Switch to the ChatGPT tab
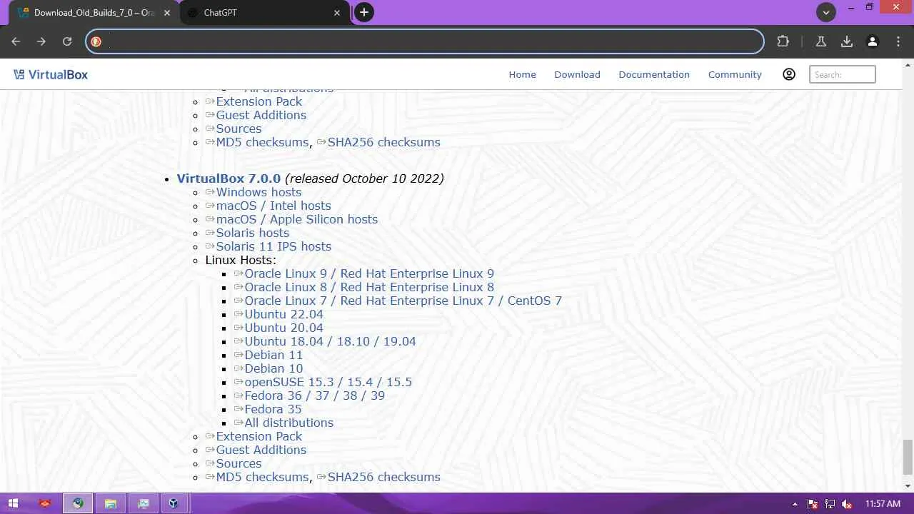Viewport: 914px width, 514px height. coord(264,13)
